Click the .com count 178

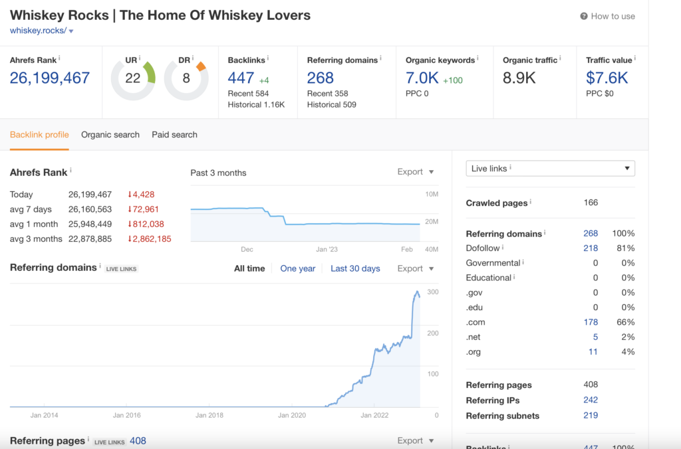coord(591,322)
